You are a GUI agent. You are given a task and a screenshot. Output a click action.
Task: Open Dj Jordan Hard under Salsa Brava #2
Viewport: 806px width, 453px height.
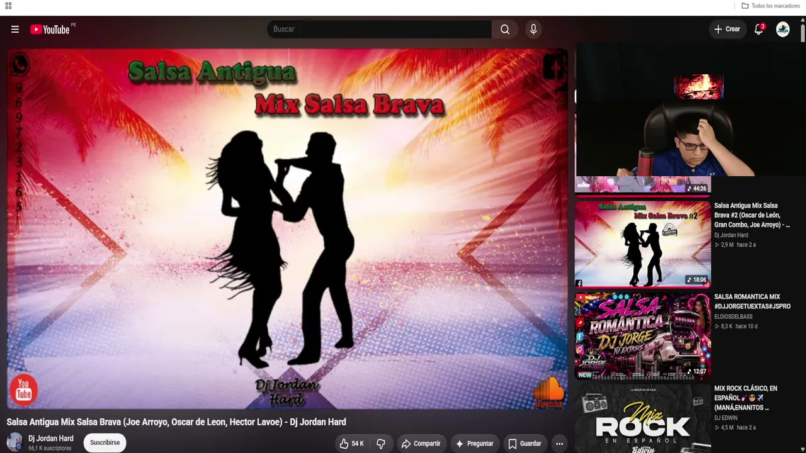pyautogui.click(x=731, y=235)
